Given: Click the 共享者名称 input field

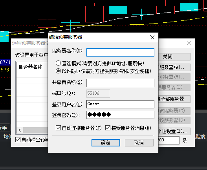Looking at the screenshot, I should click(120, 83).
